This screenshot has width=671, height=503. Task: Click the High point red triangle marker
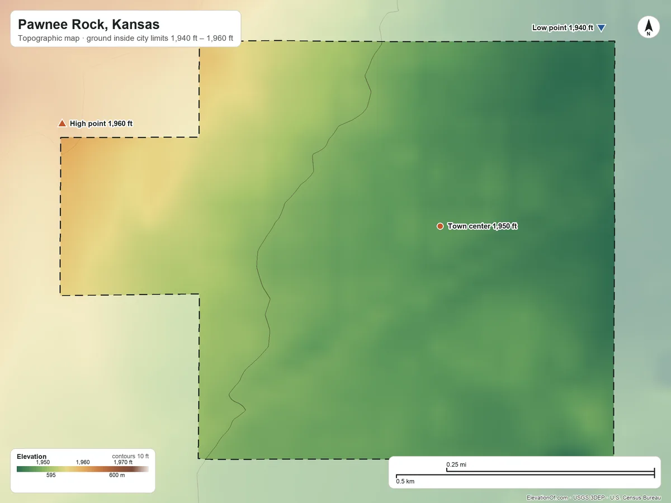click(x=62, y=123)
